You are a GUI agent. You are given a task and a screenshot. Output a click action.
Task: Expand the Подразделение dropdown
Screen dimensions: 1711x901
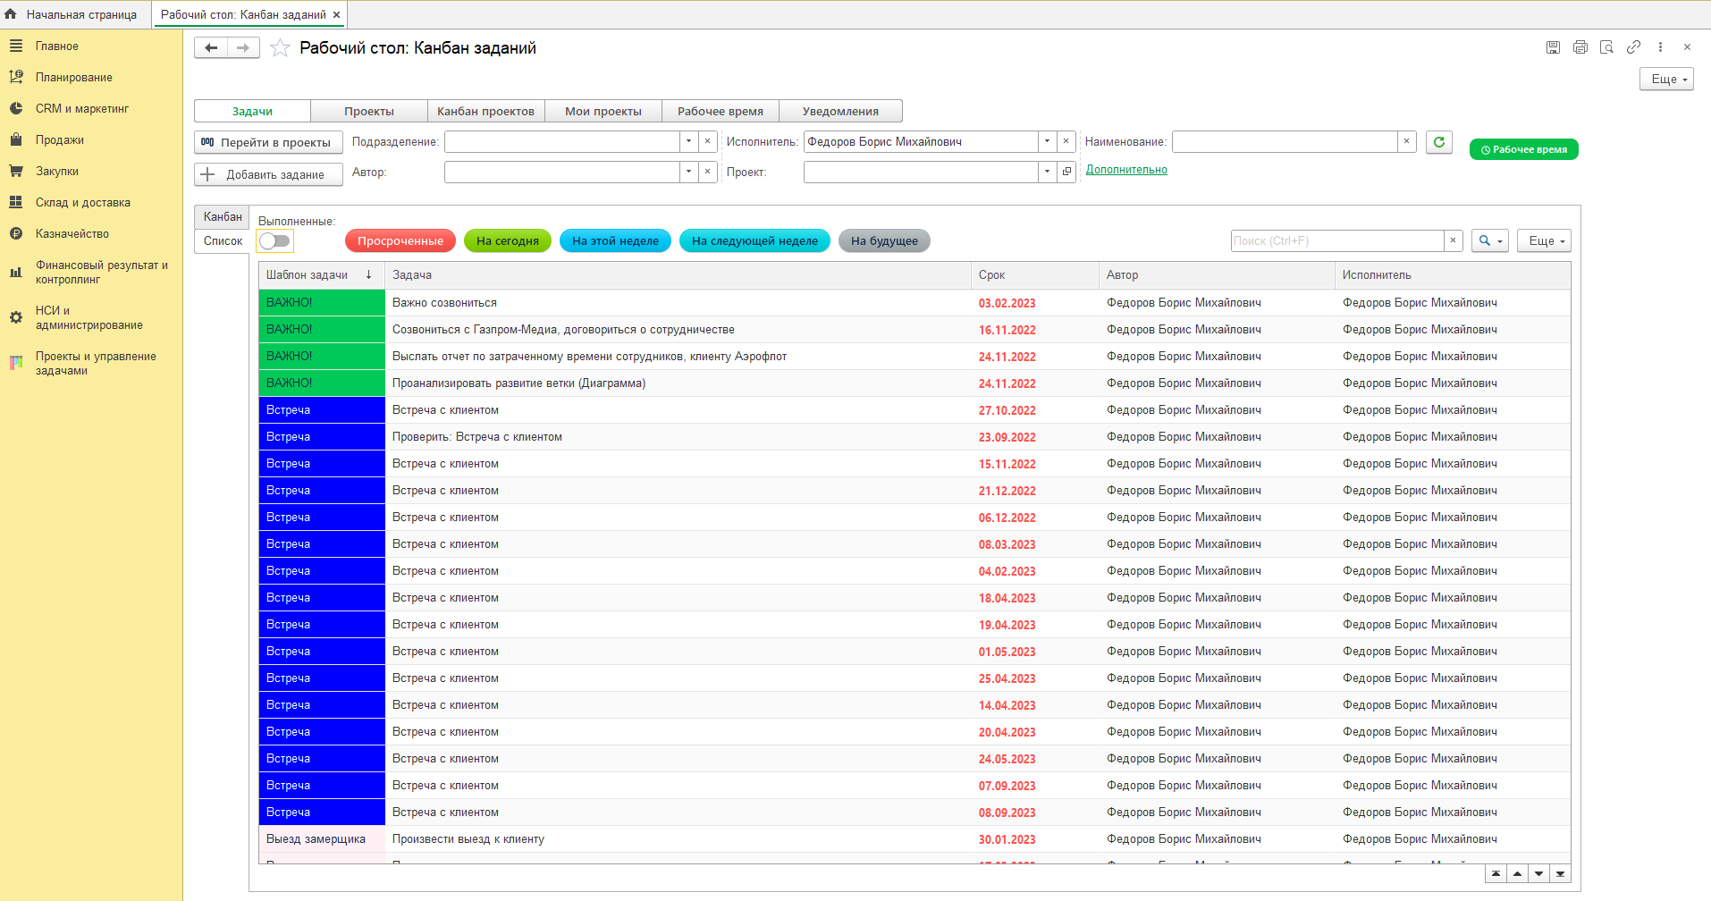(688, 141)
